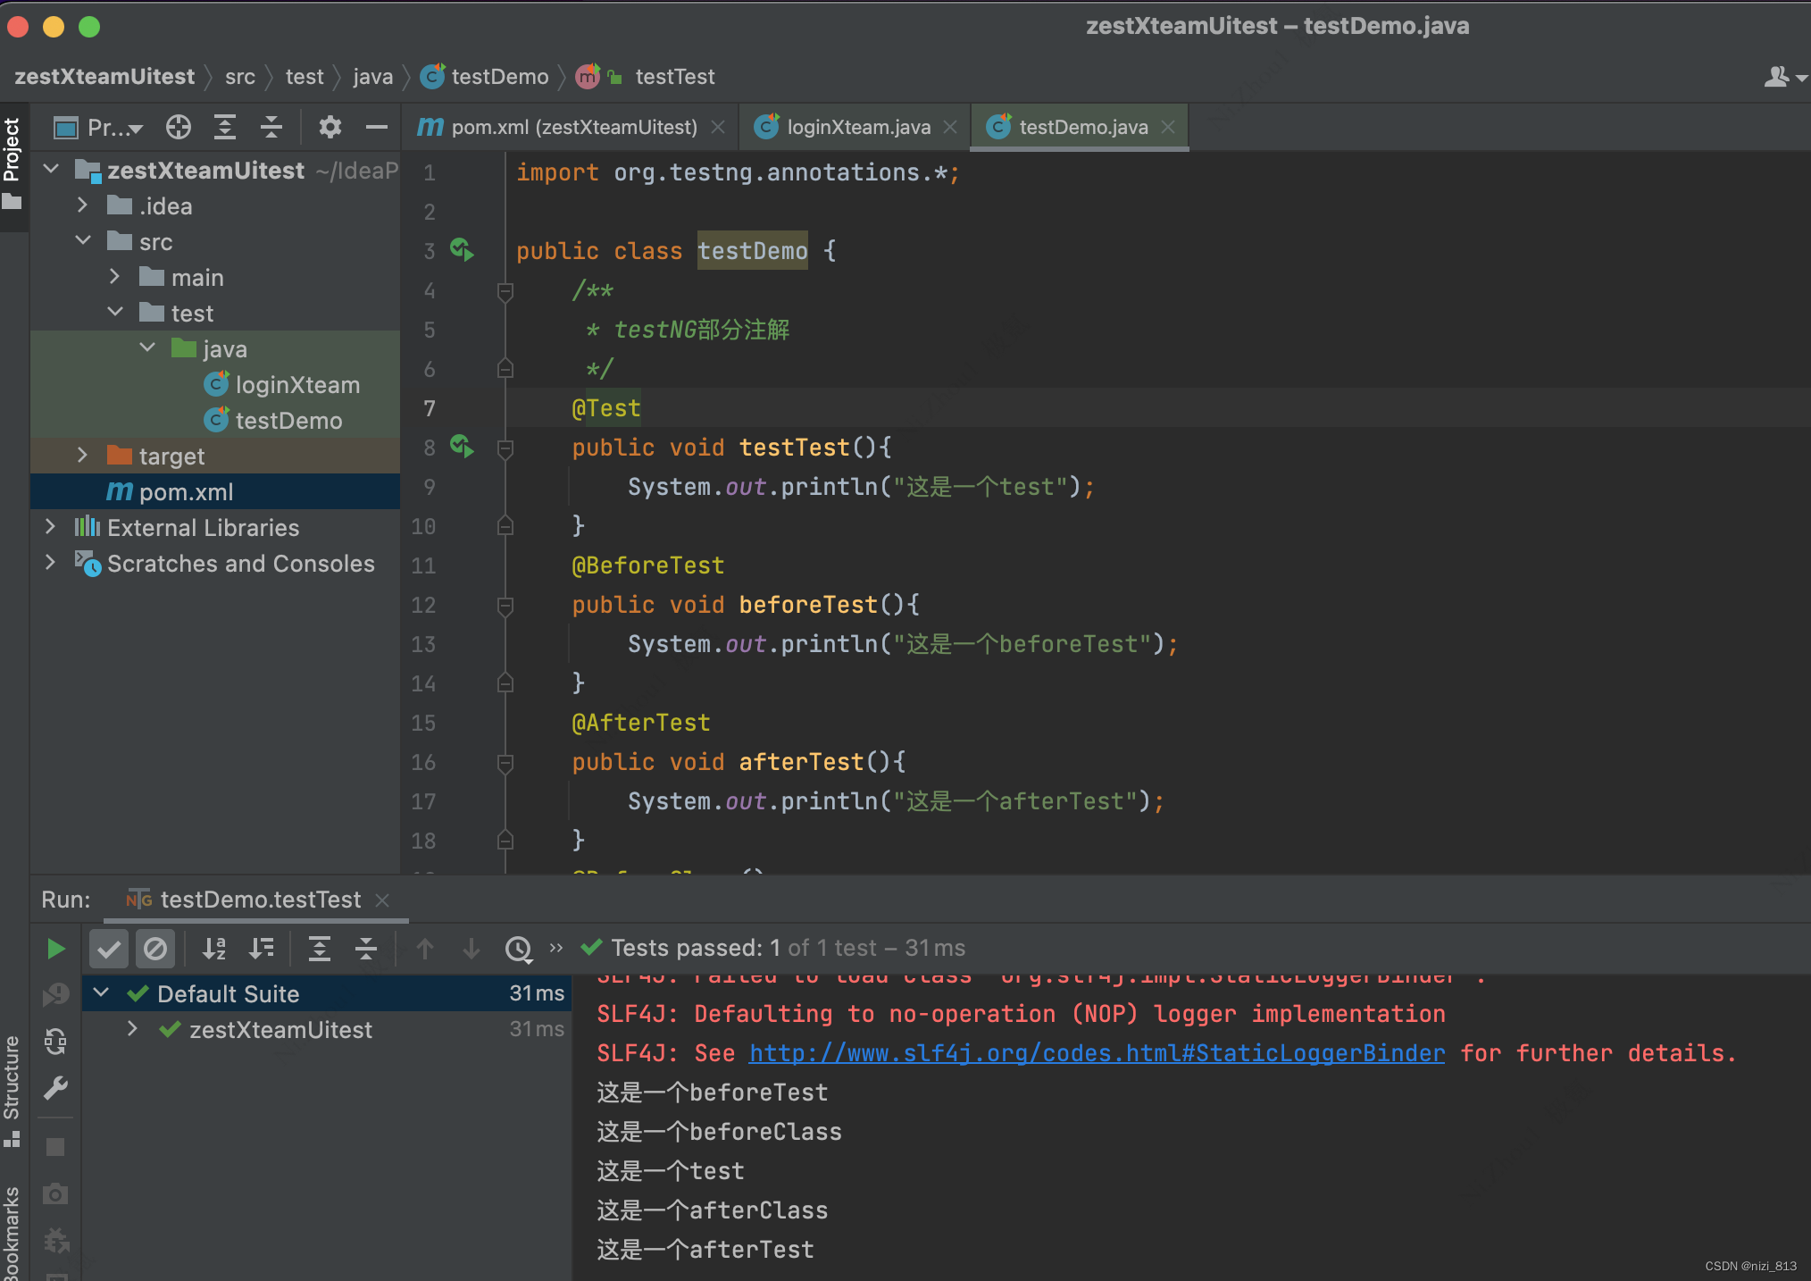Switch to loginXteam.java editor tab

pos(857,128)
